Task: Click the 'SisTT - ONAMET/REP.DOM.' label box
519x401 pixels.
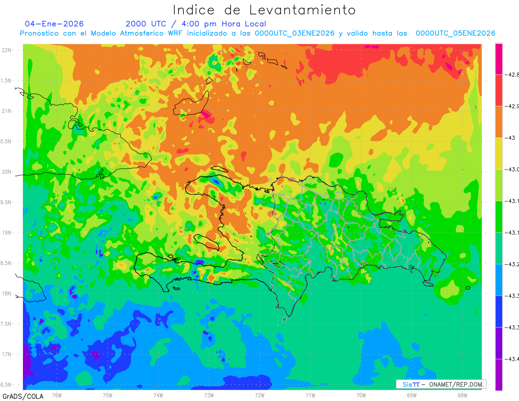Action: pyautogui.click(x=441, y=384)
